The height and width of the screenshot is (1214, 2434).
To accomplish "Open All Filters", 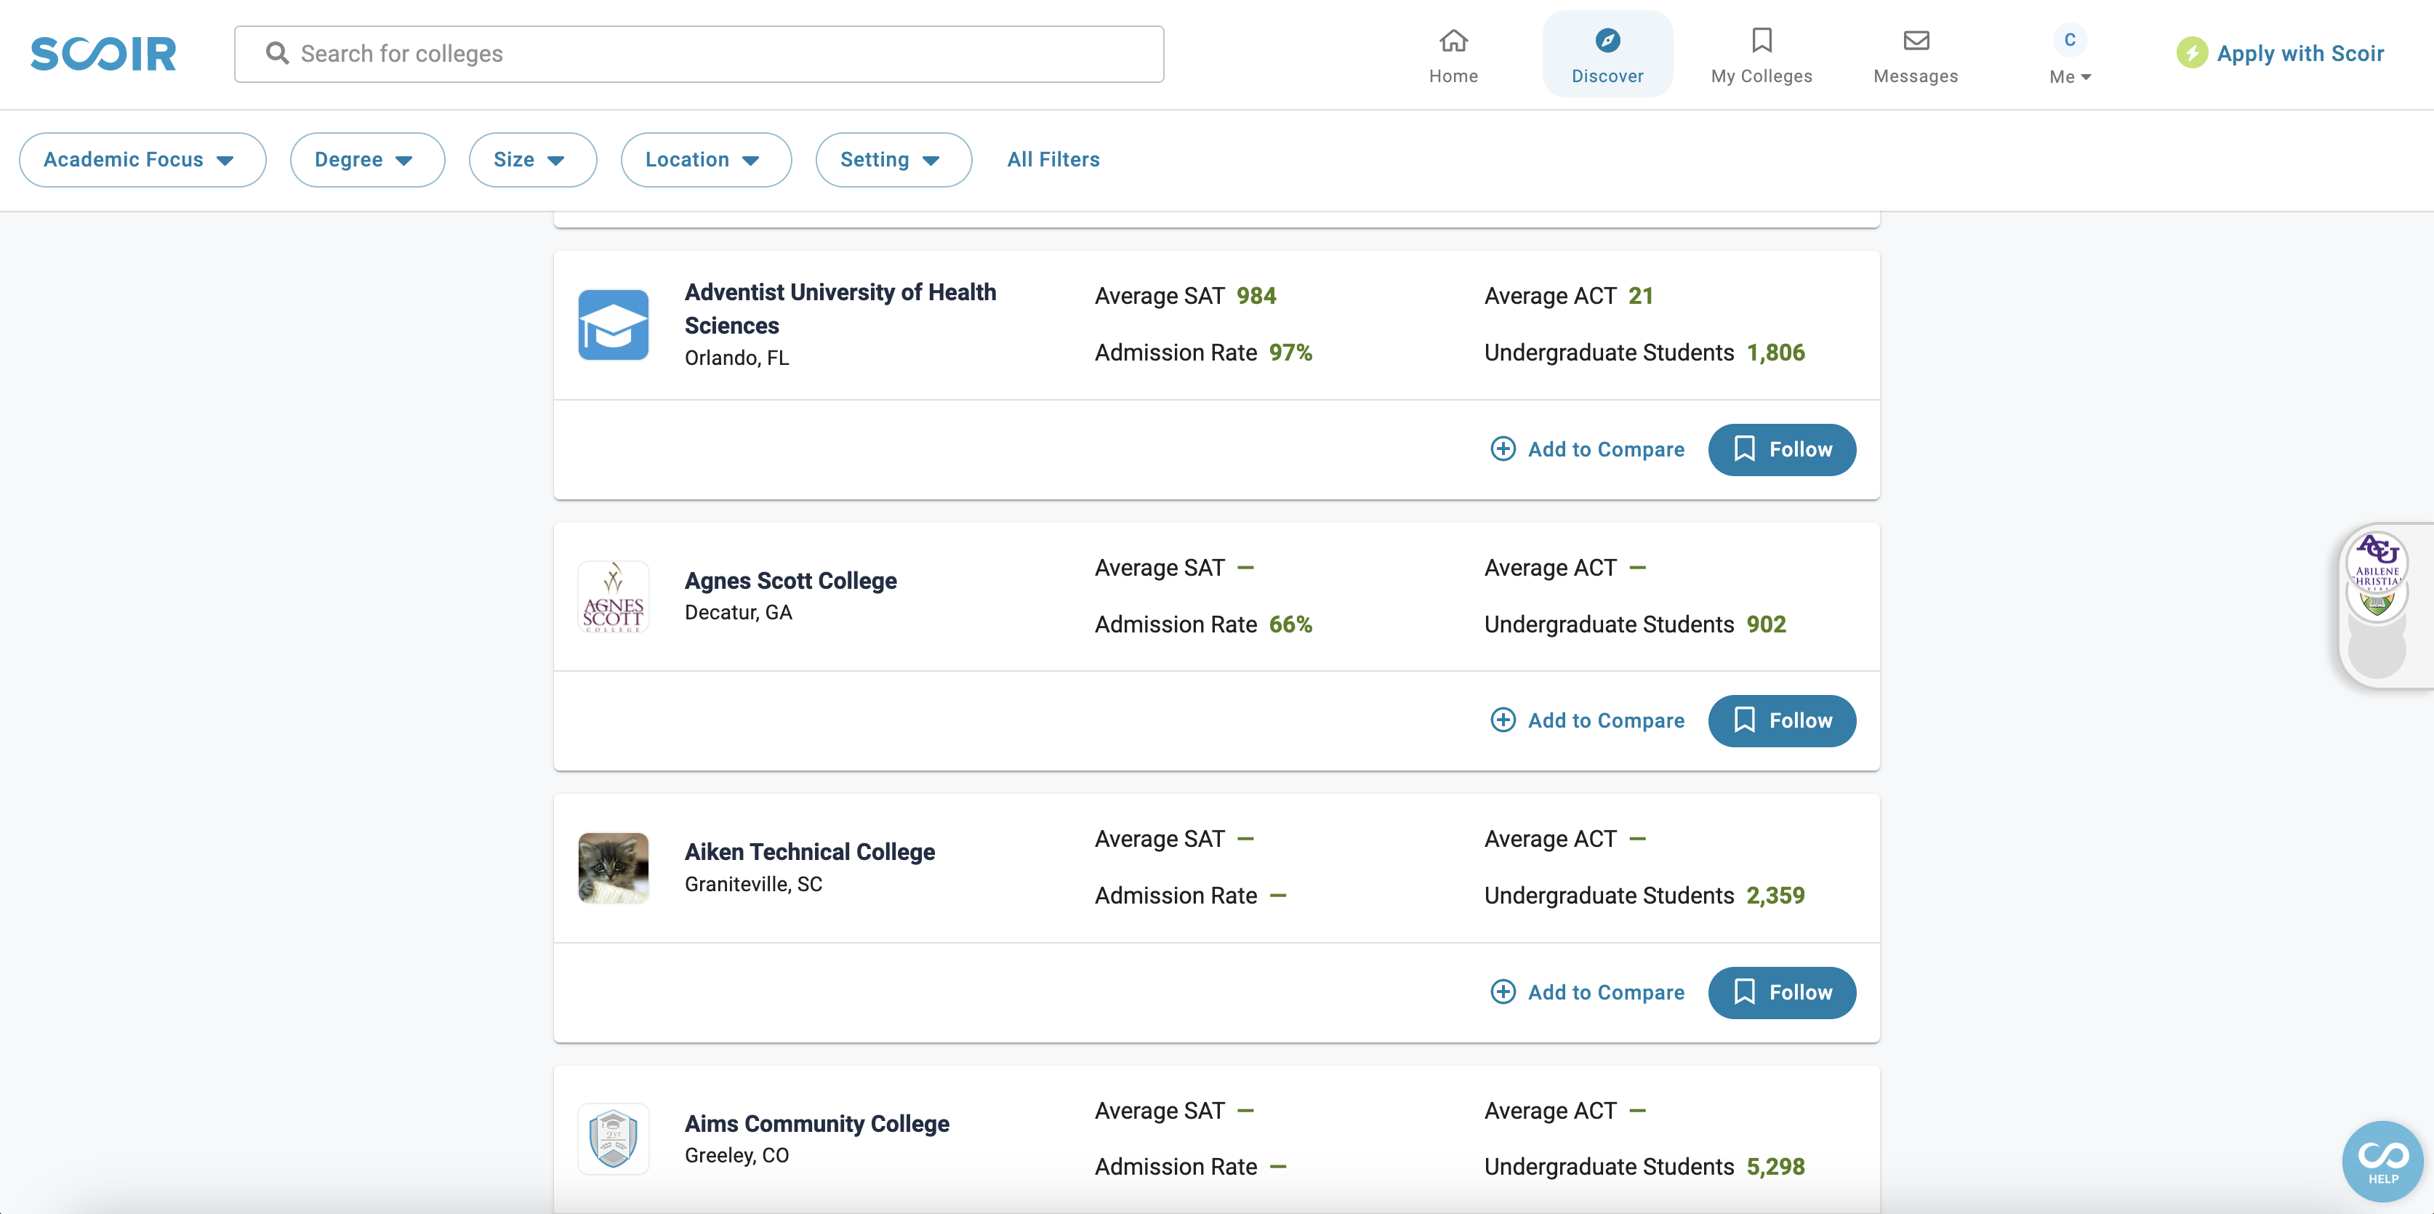I will pyautogui.click(x=1053, y=160).
